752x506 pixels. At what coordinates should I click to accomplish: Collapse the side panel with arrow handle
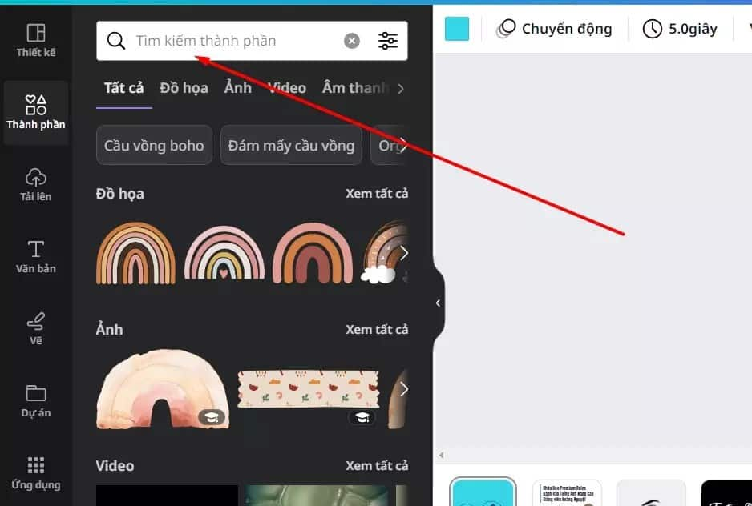point(438,303)
